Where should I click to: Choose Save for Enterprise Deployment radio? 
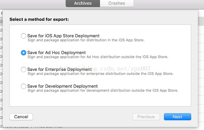24,70
